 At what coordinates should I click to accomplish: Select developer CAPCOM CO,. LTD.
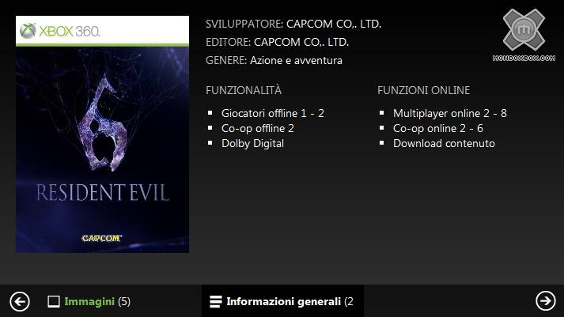tap(334, 24)
